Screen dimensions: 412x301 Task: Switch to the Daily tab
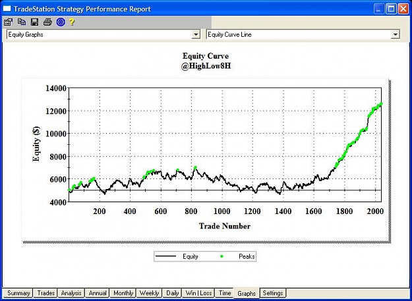(x=172, y=293)
